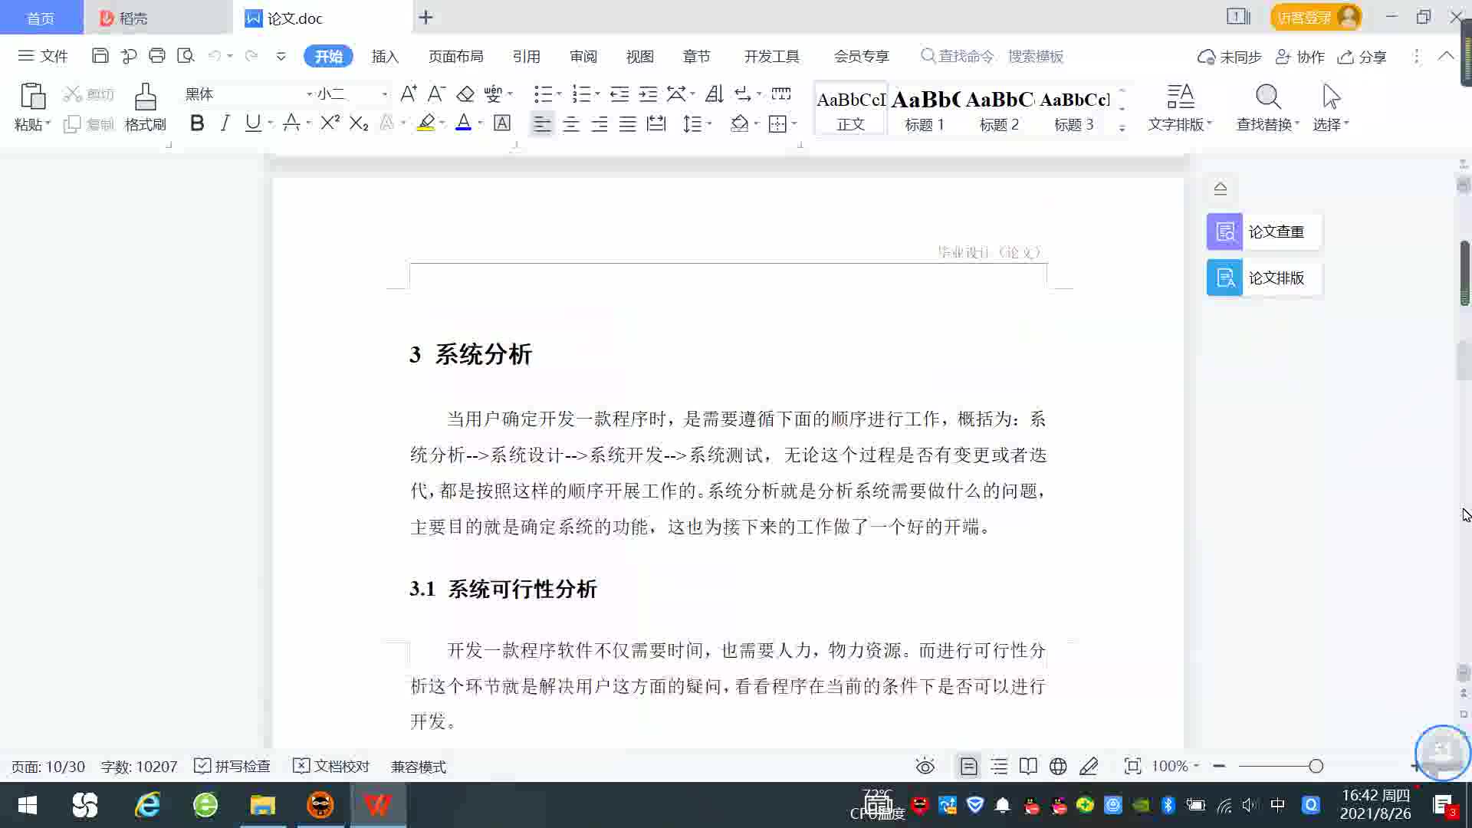This screenshot has width=1472, height=828.
Task: Switch to the 审阅 tab
Action: 583,57
